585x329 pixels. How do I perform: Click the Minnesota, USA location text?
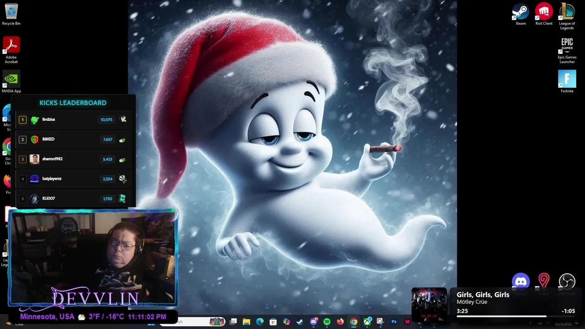47,317
